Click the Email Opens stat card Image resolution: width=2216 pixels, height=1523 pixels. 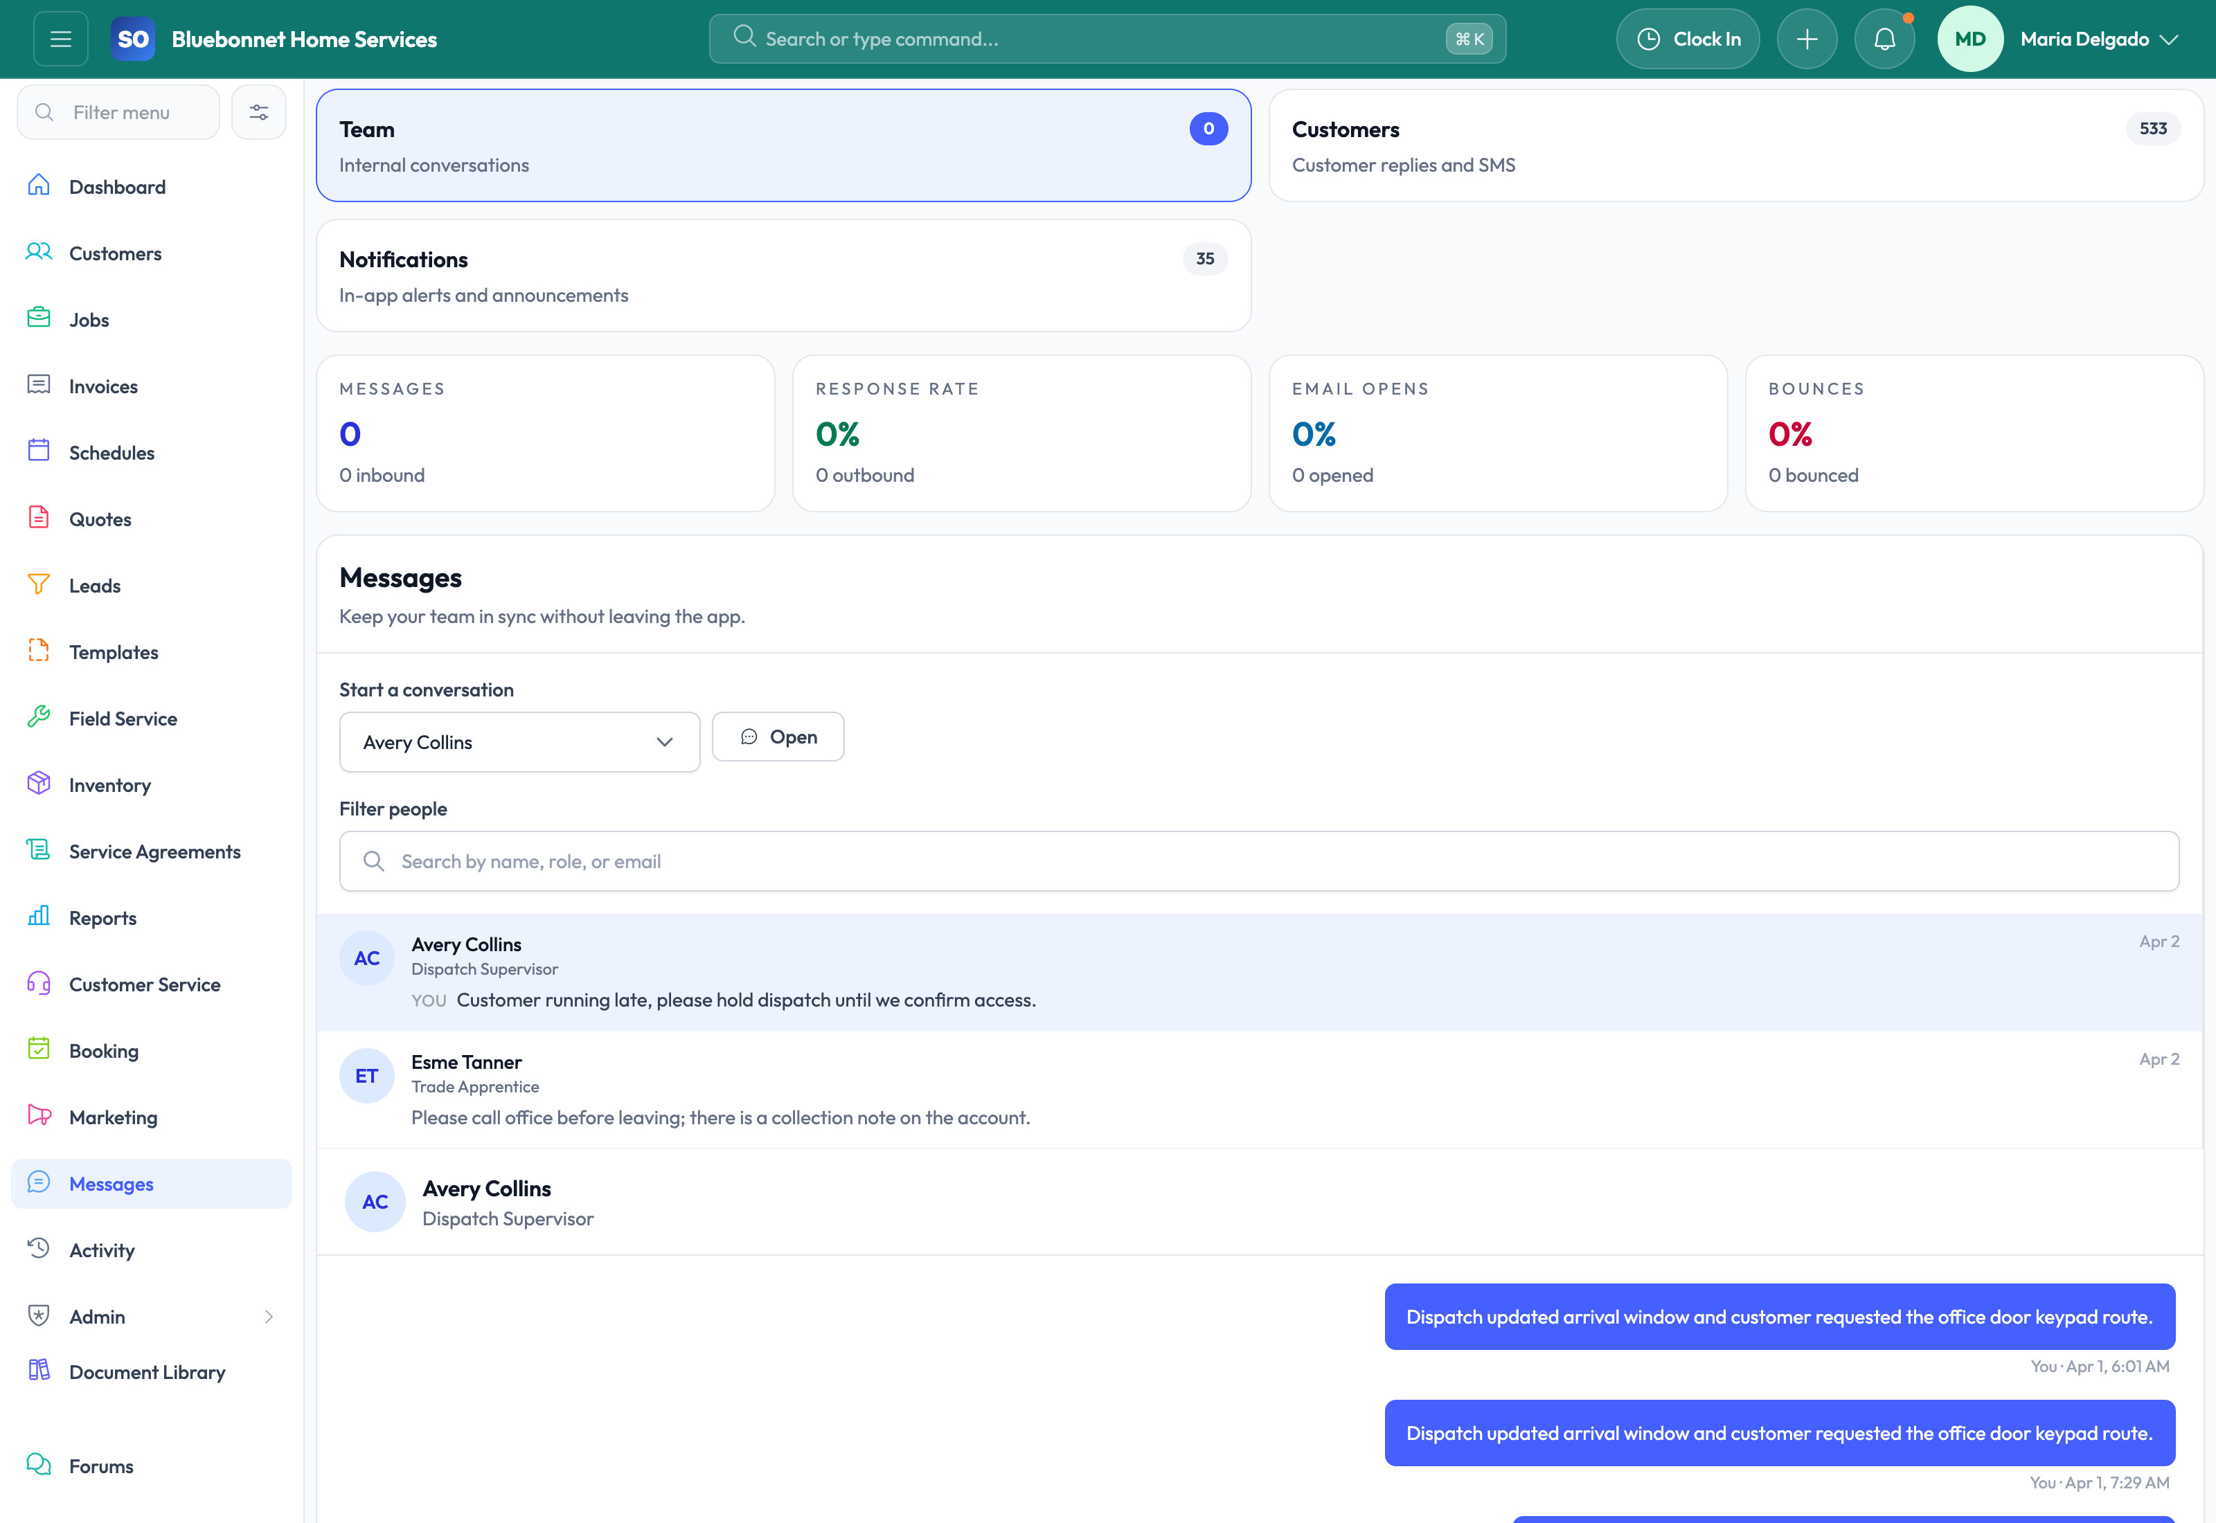pos(1497,433)
